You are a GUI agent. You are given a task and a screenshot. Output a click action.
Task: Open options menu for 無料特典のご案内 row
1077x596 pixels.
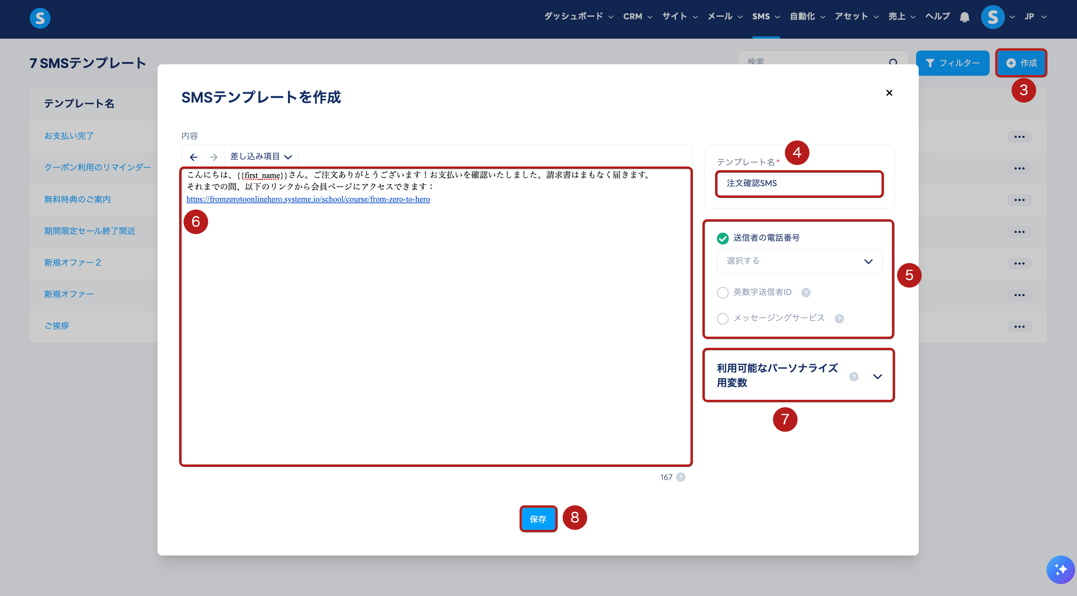pos(1019,200)
